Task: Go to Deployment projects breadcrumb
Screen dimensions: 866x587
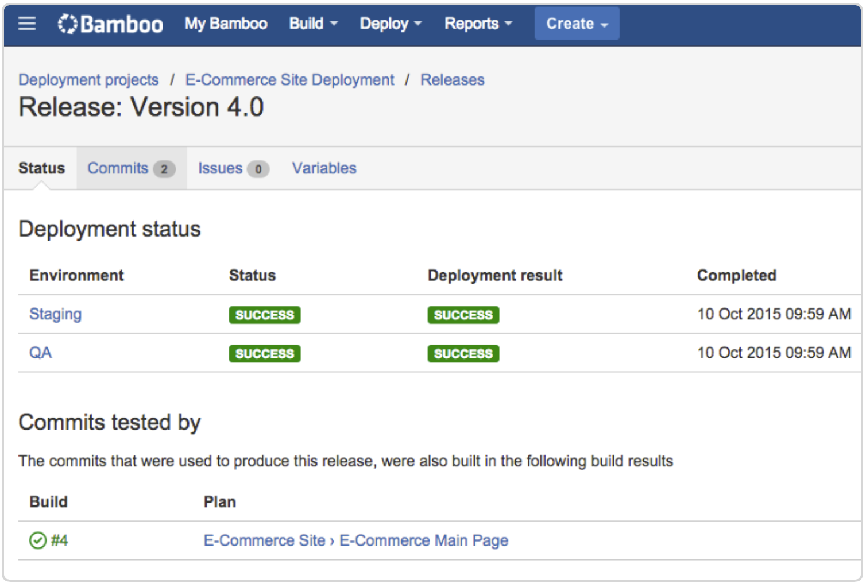Action: click(88, 80)
